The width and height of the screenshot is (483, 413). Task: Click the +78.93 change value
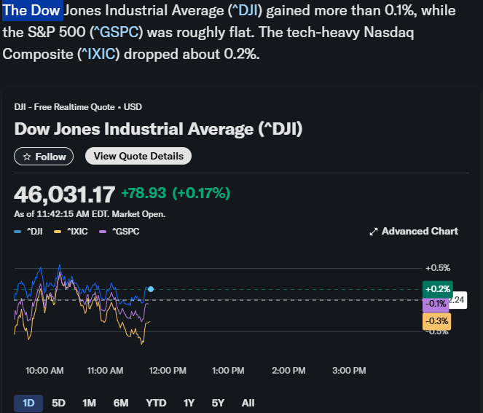click(144, 193)
